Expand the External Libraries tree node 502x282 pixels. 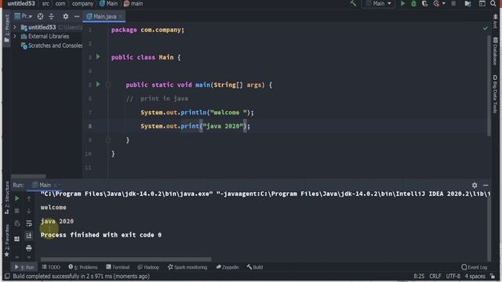pos(15,37)
